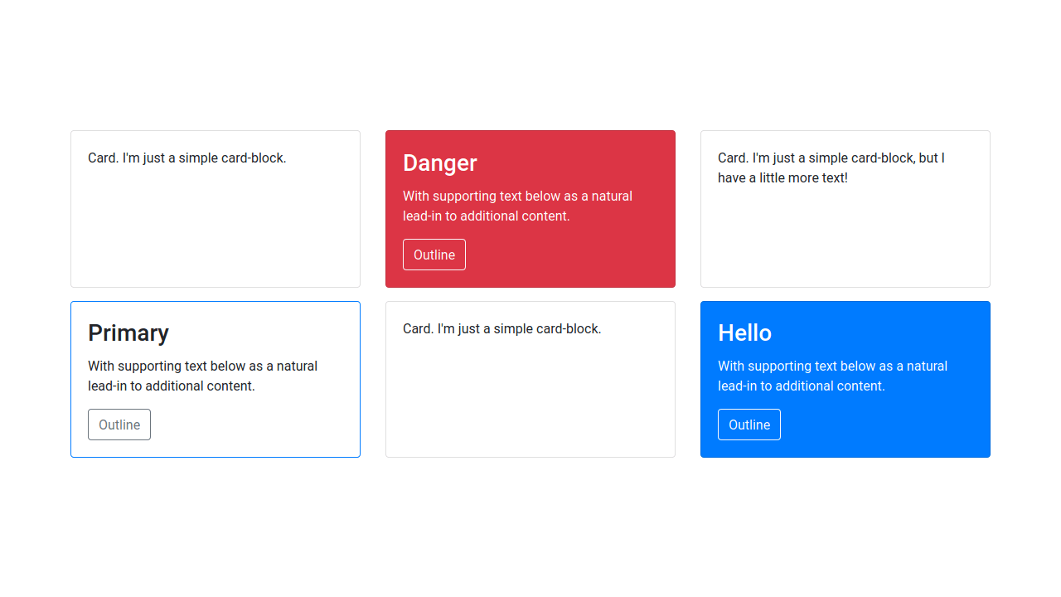Image resolution: width=1061 pixels, height=597 pixels.
Task: Click blank area of the card above Hello
Action: tap(845, 240)
